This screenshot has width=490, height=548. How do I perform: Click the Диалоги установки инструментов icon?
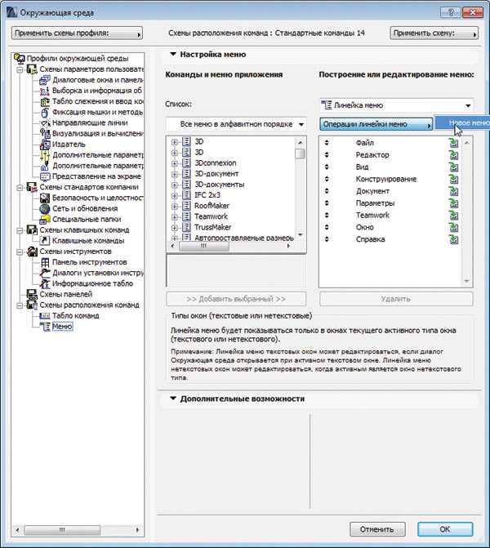pos(45,273)
